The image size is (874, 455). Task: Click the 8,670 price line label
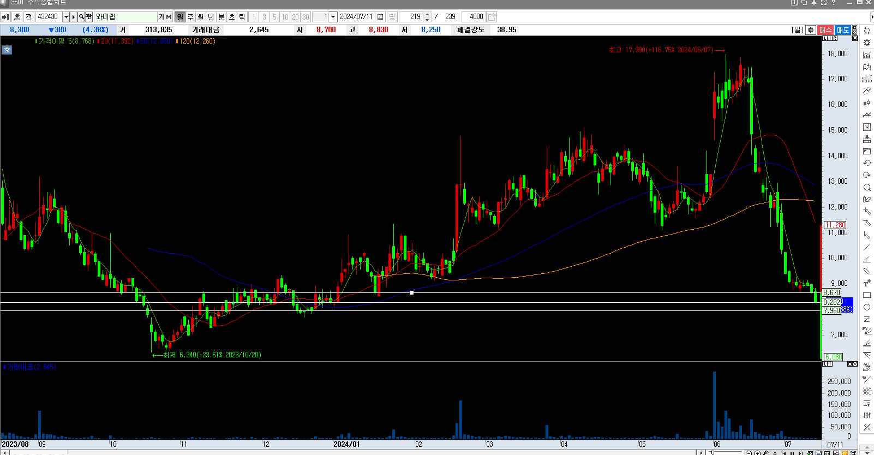[x=832, y=293]
